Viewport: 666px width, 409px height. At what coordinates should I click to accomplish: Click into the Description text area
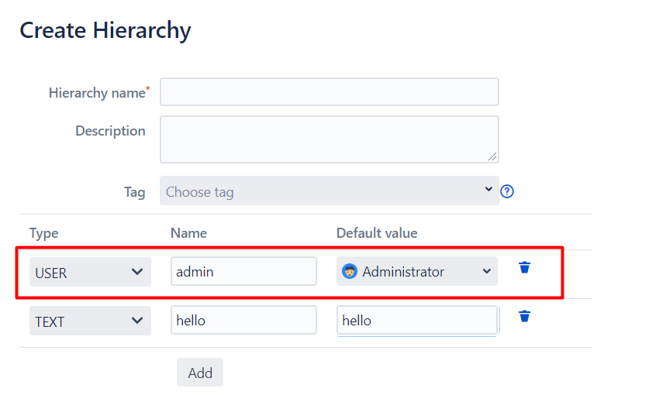pyautogui.click(x=329, y=139)
